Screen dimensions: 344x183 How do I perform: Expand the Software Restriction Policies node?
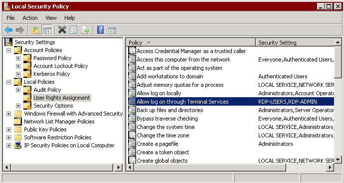point(9,138)
